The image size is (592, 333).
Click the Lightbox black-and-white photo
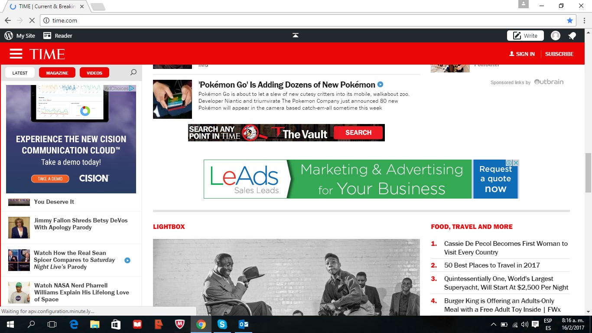286,277
